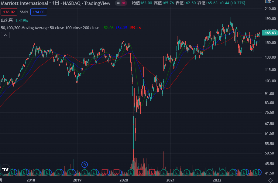Image resolution: width=278 pixels, height=183 pixels.
Task: Click the 45.50 price axis label
Action: tap(269, 164)
